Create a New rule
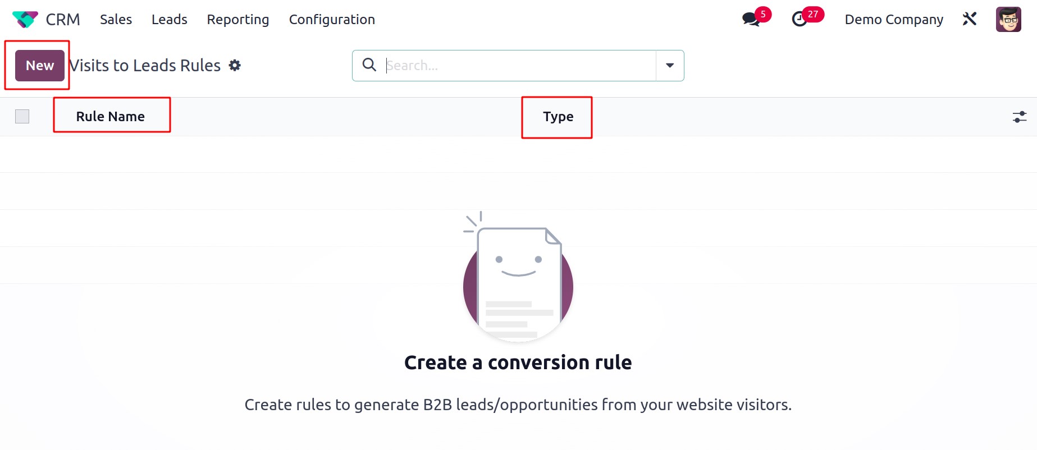Image resolution: width=1037 pixels, height=450 pixels. click(40, 66)
